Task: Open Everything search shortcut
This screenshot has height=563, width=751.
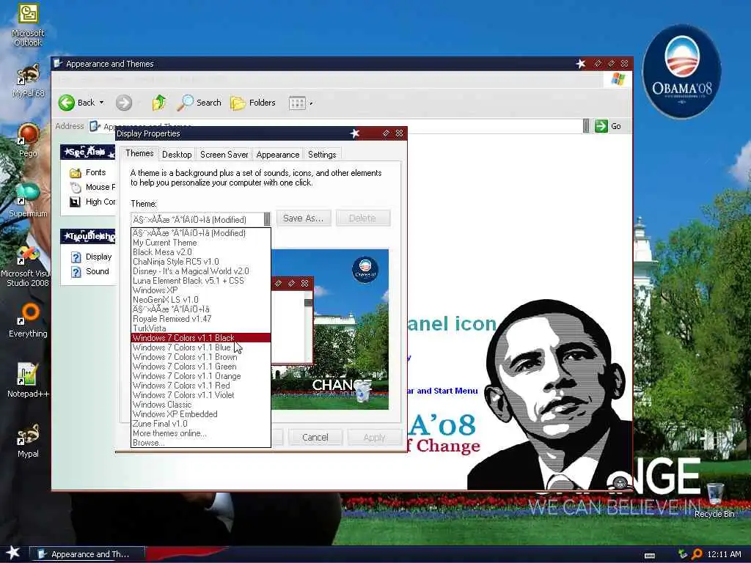Action: tap(28, 320)
